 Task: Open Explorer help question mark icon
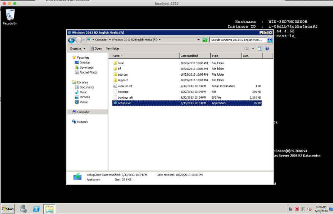point(267,49)
